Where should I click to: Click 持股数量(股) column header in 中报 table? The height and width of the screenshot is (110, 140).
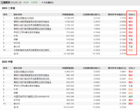(68, 68)
